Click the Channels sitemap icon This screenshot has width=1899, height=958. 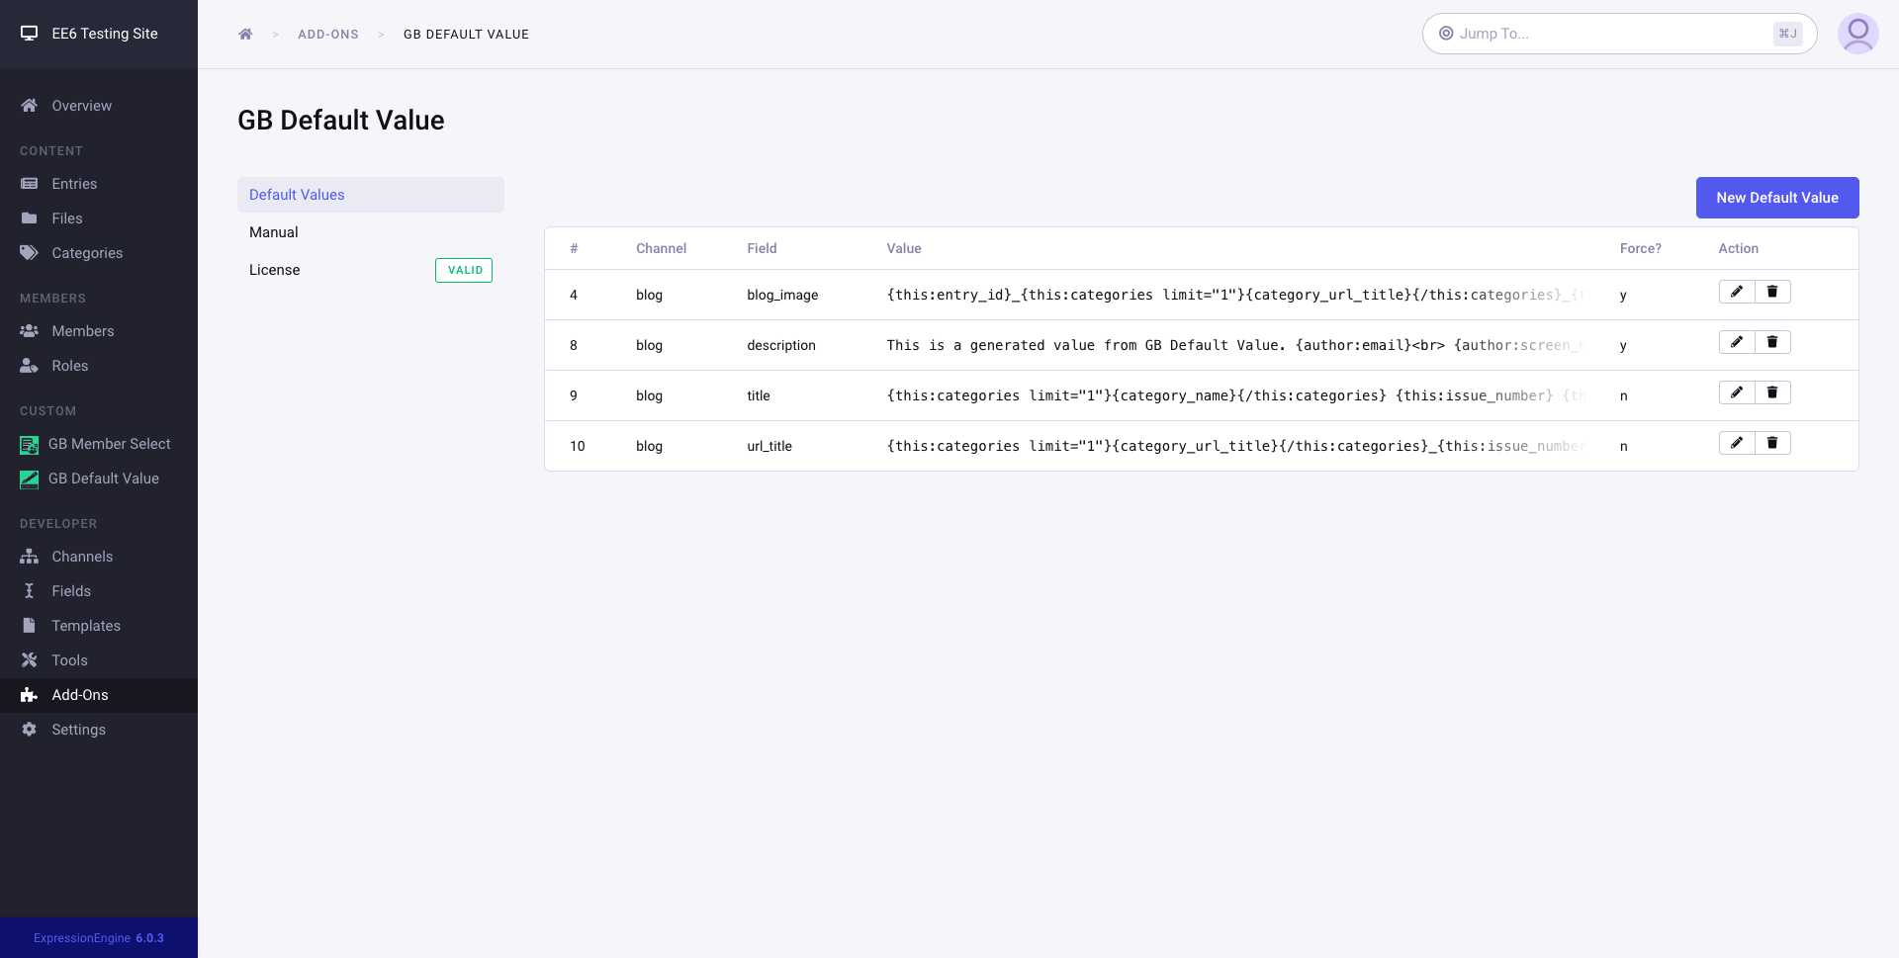coord(30,557)
